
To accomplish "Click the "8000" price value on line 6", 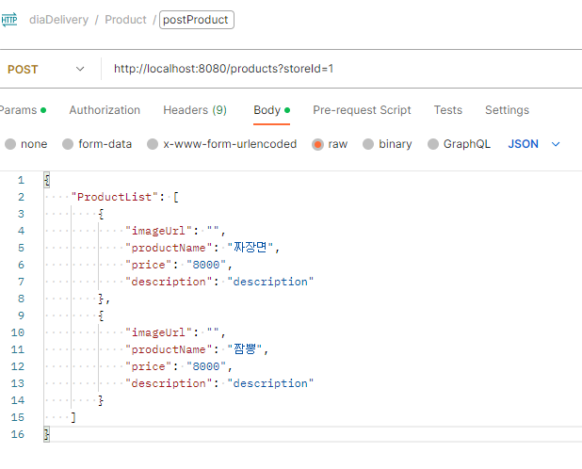I will click(x=206, y=265).
